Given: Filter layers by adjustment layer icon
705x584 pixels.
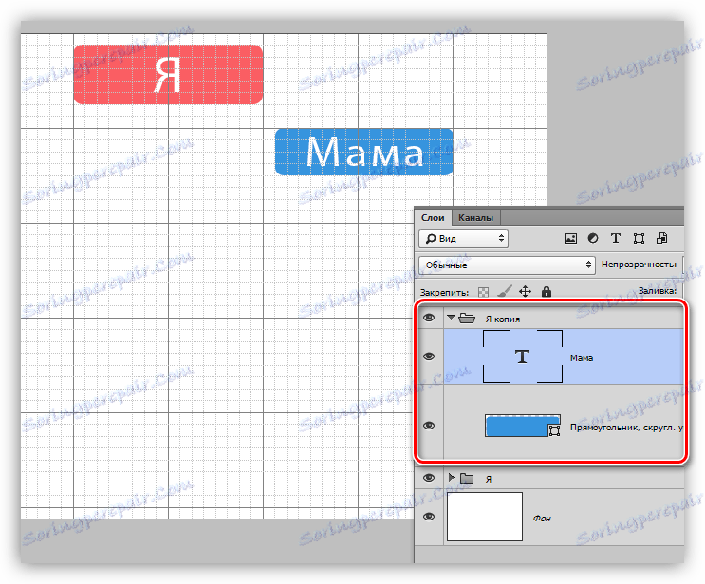Looking at the screenshot, I should [x=593, y=239].
